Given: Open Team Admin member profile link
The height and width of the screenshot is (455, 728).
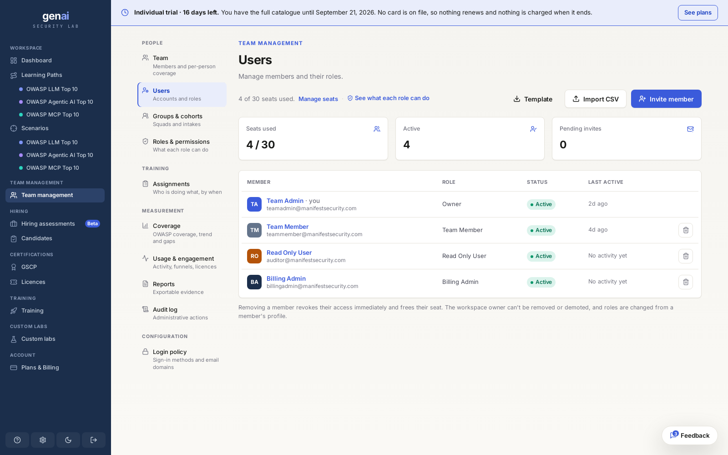Looking at the screenshot, I should pos(285,201).
